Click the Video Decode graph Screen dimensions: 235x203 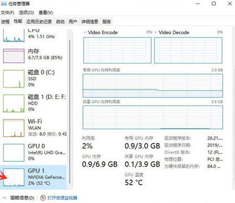(188, 50)
